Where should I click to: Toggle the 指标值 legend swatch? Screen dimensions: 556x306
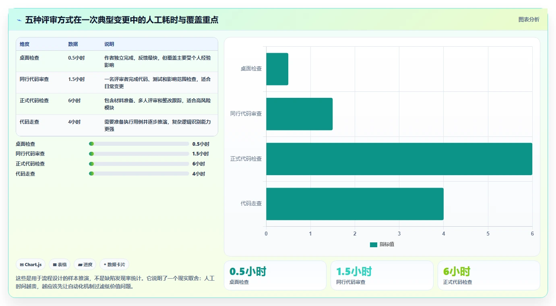[x=374, y=245]
